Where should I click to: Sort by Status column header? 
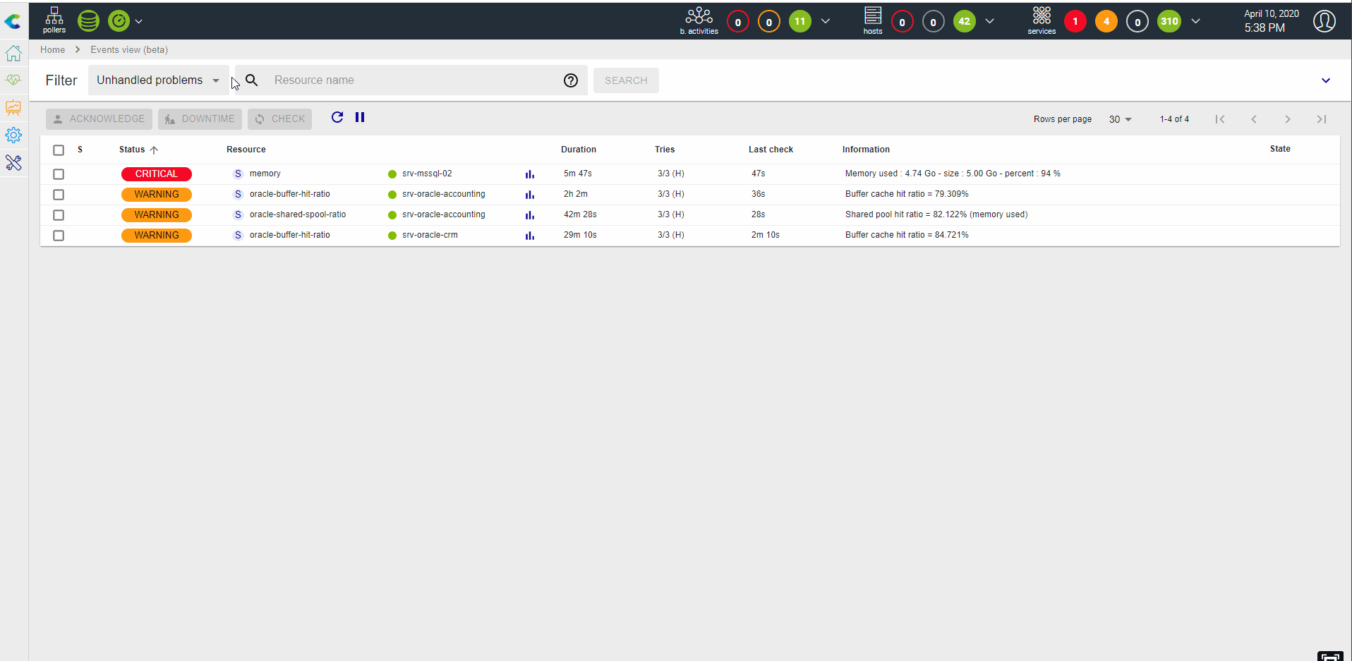tap(138, 150)
